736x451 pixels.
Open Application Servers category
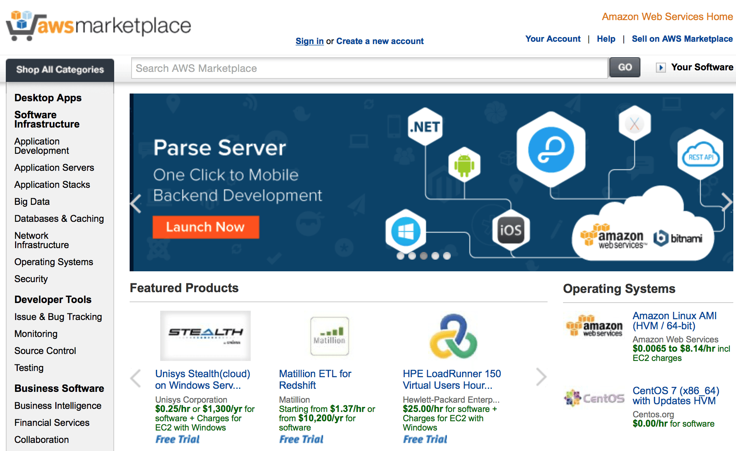click(x=54, y=168)
